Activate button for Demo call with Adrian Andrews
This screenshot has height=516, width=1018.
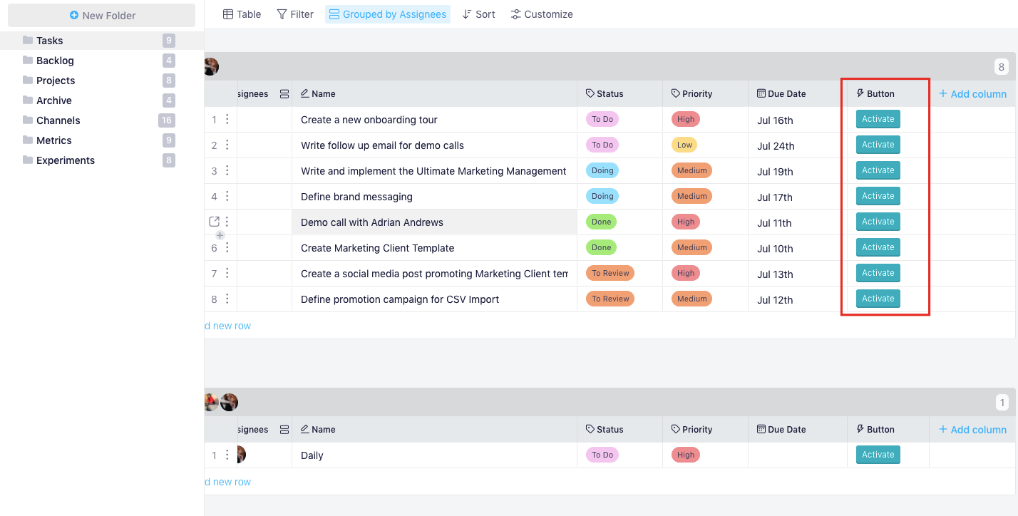click(878, 222)
